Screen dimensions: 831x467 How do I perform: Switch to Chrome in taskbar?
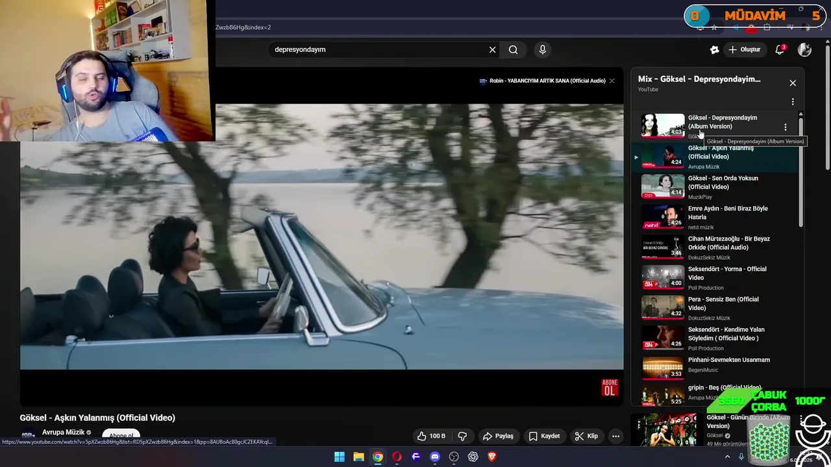point(377,457)
